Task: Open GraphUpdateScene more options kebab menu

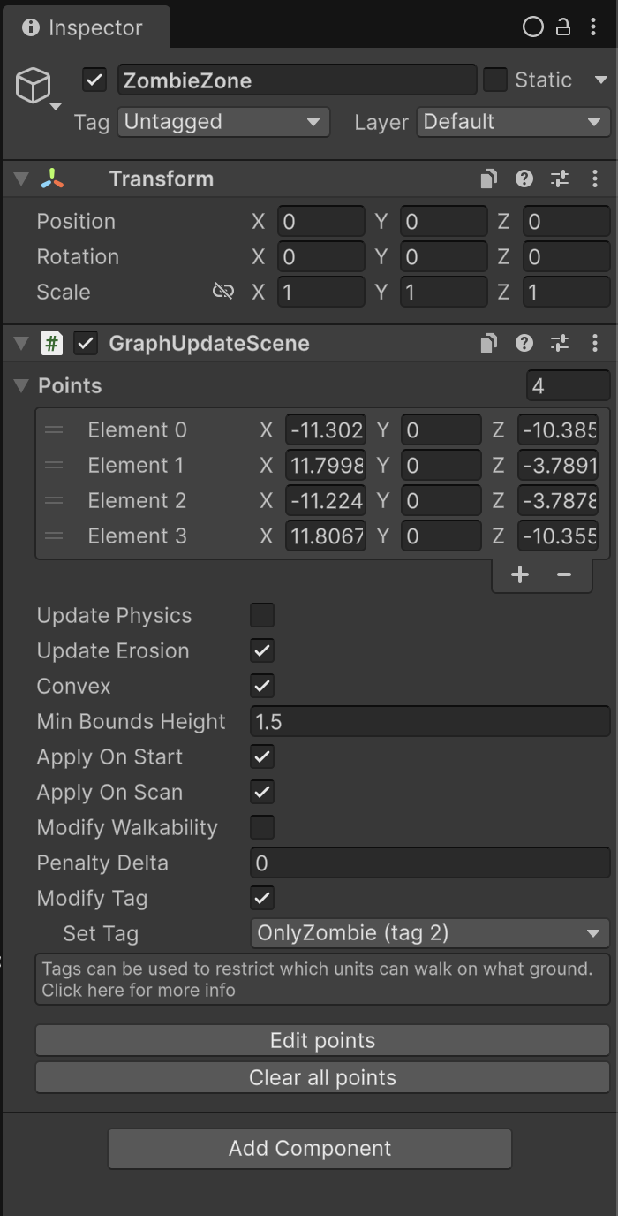Action: click(x=595, y=344)
